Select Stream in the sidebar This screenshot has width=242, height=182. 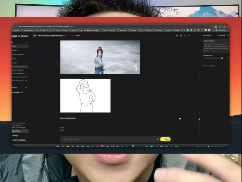[x=15, y=50]
